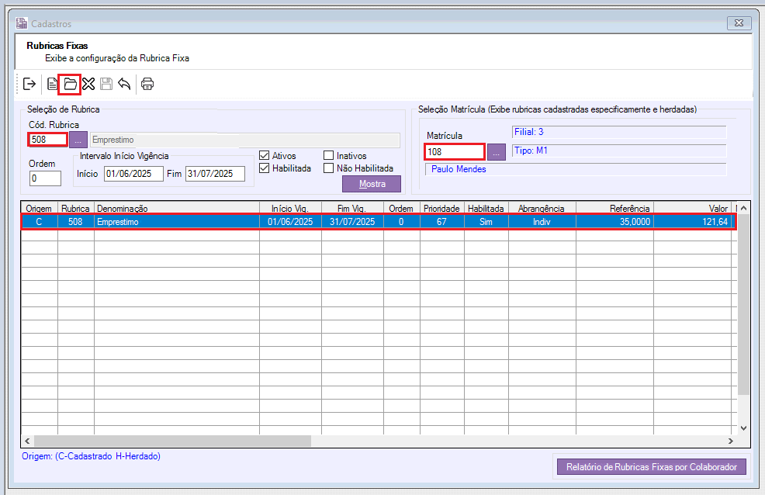Click the exit icon in toolbar
765x495 pixels.
tap(29, 84)
